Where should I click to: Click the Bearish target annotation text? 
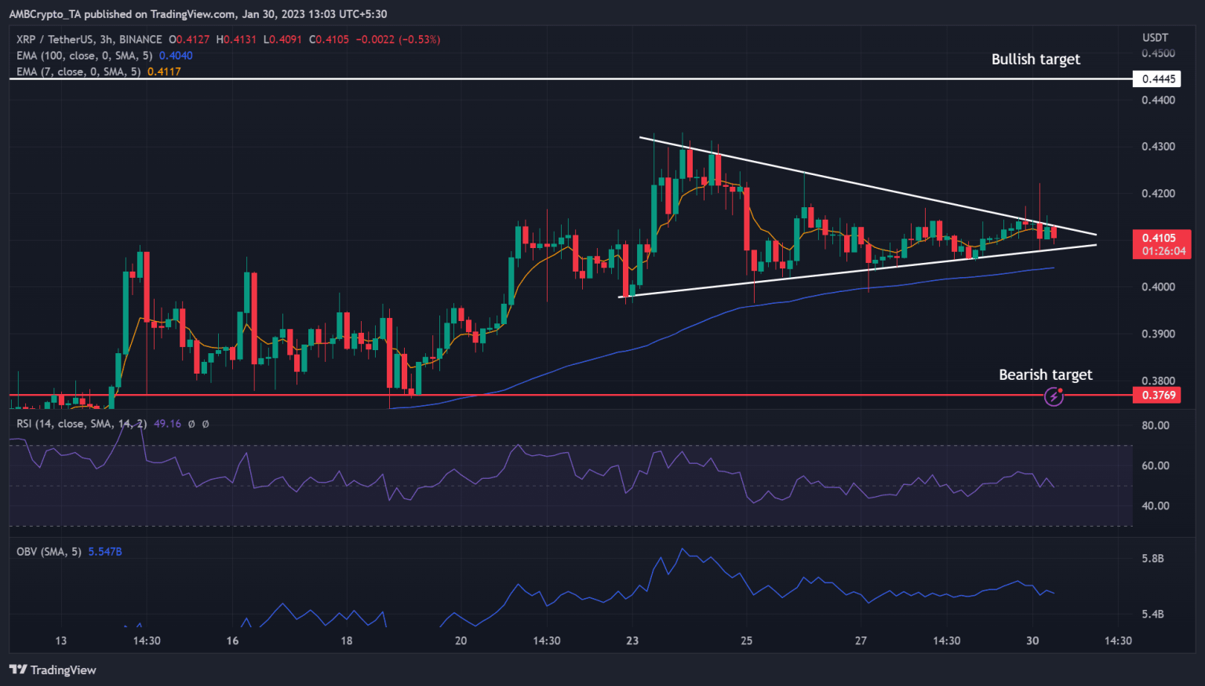[x=1045, y=374]
